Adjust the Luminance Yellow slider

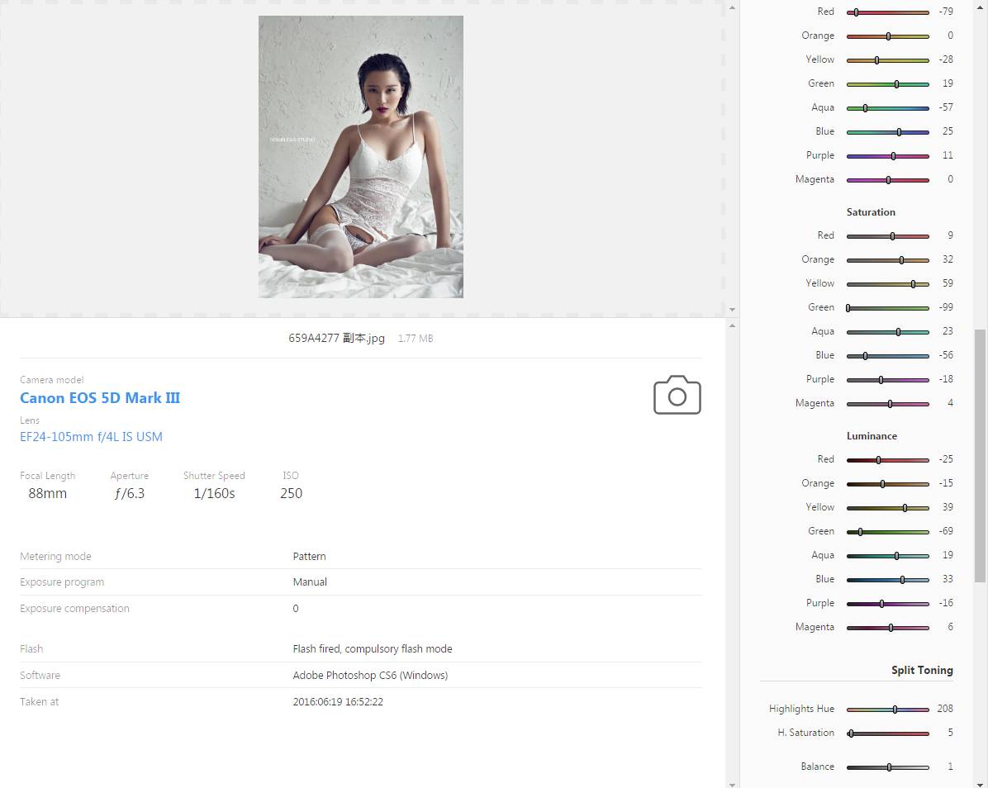(888, 508)
